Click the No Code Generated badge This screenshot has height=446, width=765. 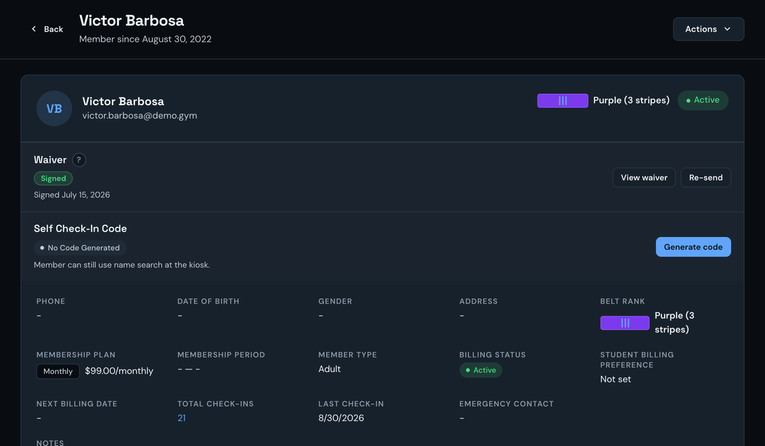coord(80,248)
